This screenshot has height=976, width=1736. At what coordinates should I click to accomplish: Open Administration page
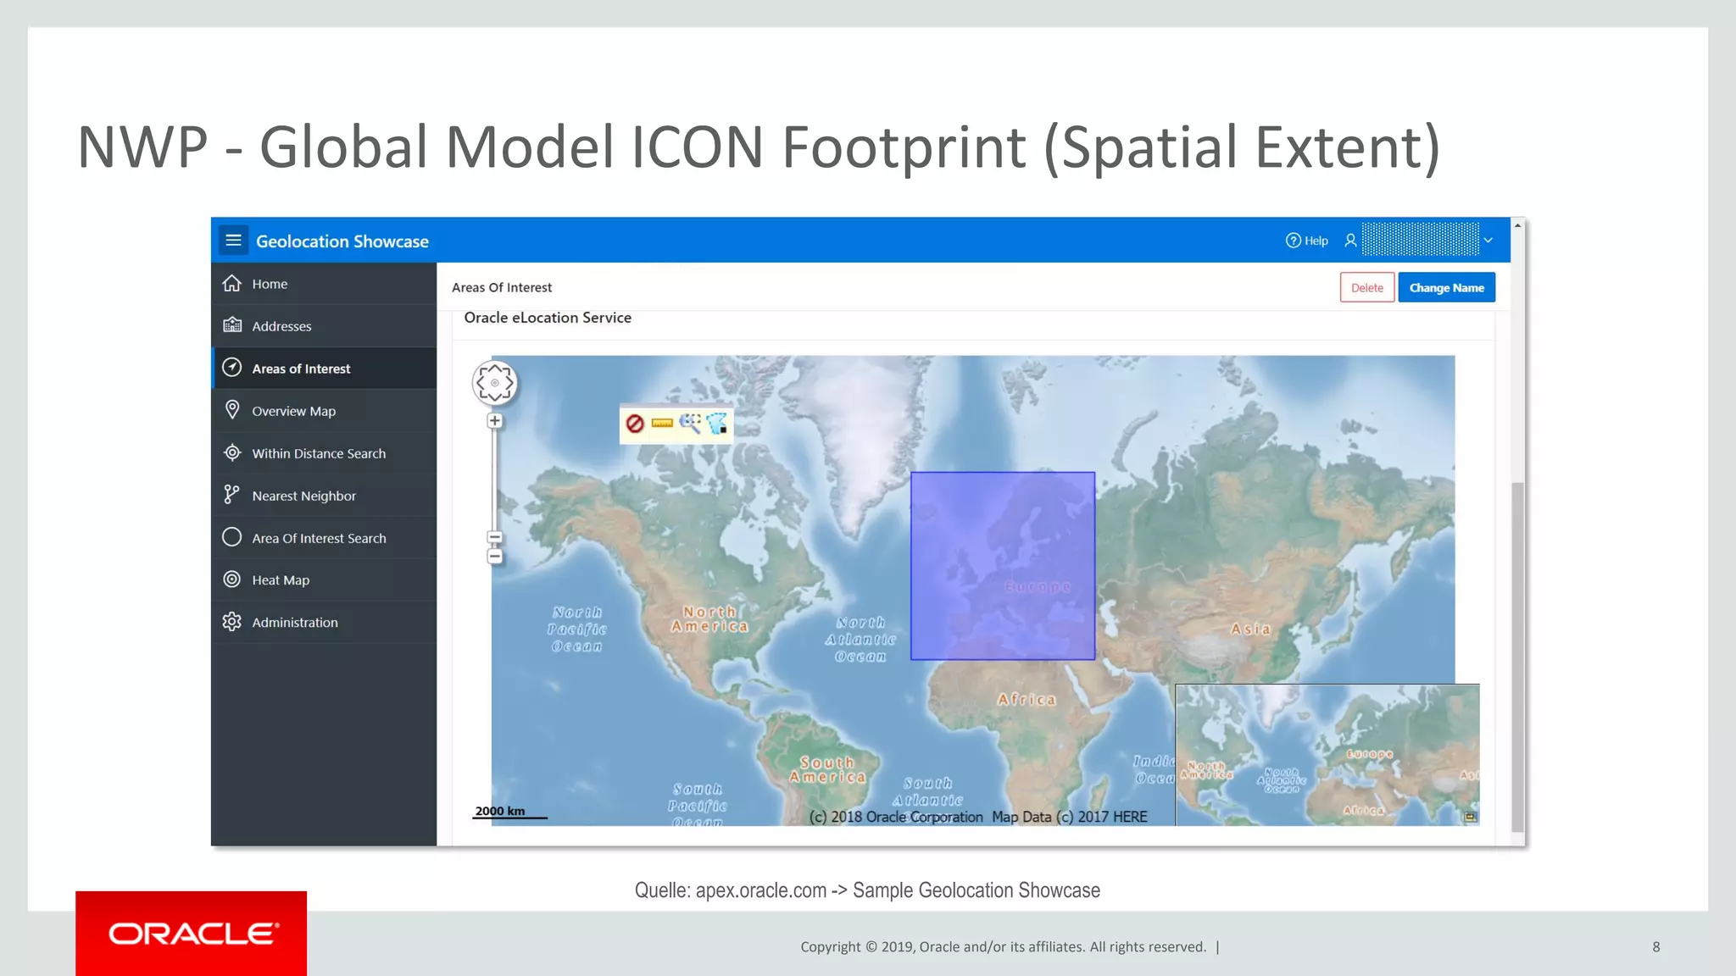(x=324, y=622)
